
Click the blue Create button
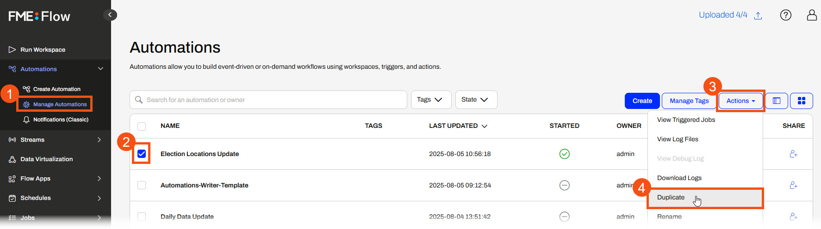(x=642, y=101)
